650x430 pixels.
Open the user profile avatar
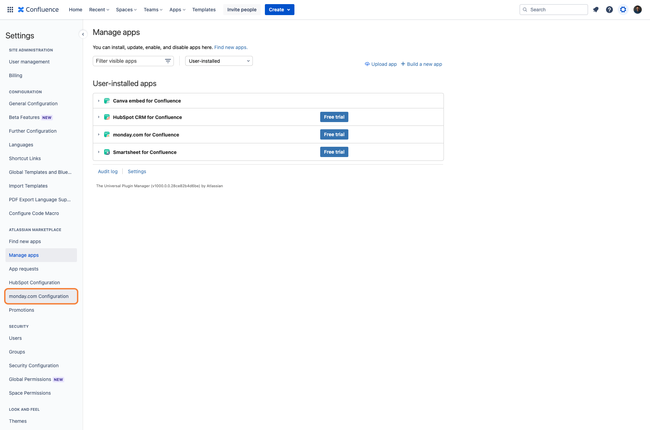[638, 10]
